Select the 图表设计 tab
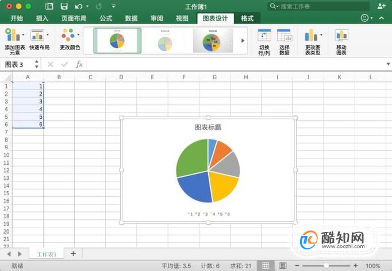Screen dimensions: 392x271 point(215,18)
